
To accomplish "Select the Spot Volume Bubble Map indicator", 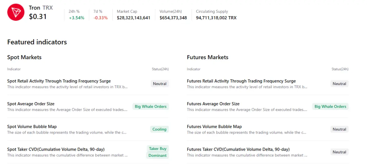I will point(32,127).
